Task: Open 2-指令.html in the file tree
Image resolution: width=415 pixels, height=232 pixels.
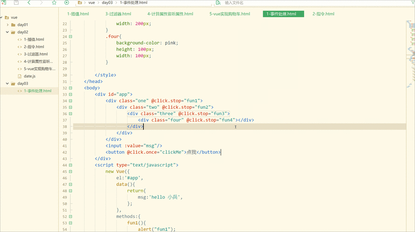Action: click(x=34, y=47)
